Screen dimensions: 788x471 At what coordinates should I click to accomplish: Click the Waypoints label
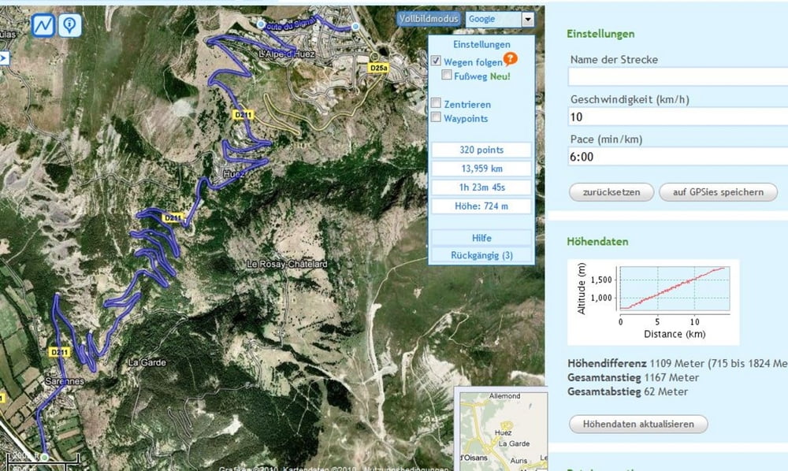(466, 118)
